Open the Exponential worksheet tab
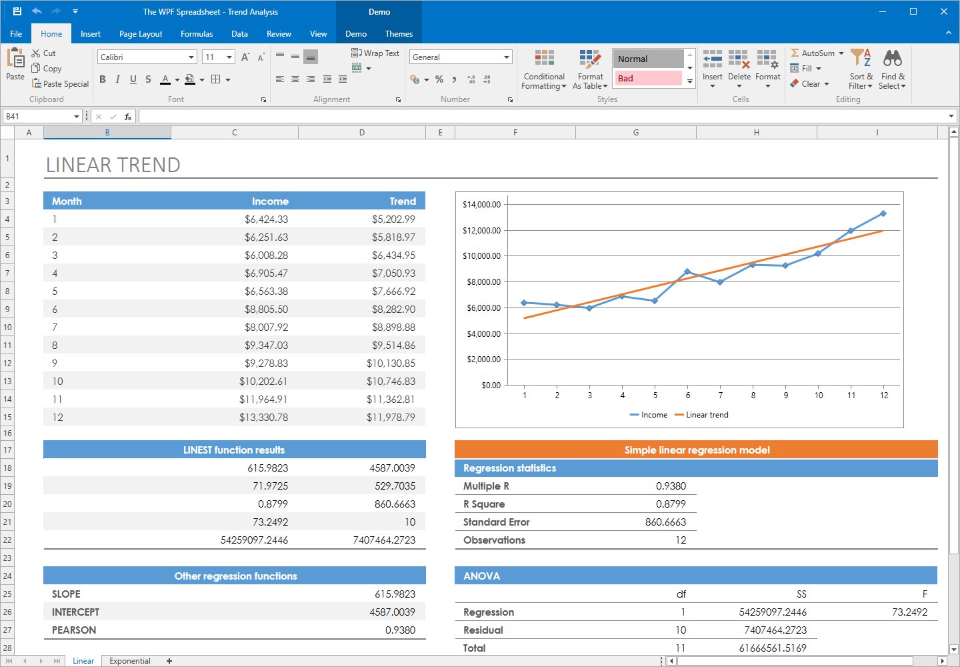Viewport: 960px width, 667px height. click(130, 661)
